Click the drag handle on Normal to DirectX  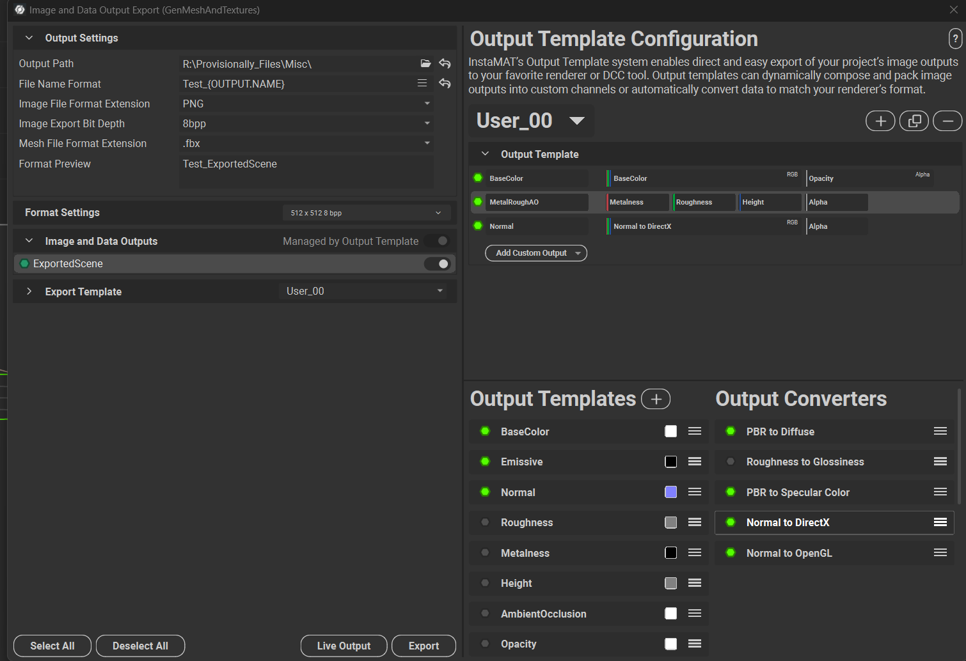(940, 522)
